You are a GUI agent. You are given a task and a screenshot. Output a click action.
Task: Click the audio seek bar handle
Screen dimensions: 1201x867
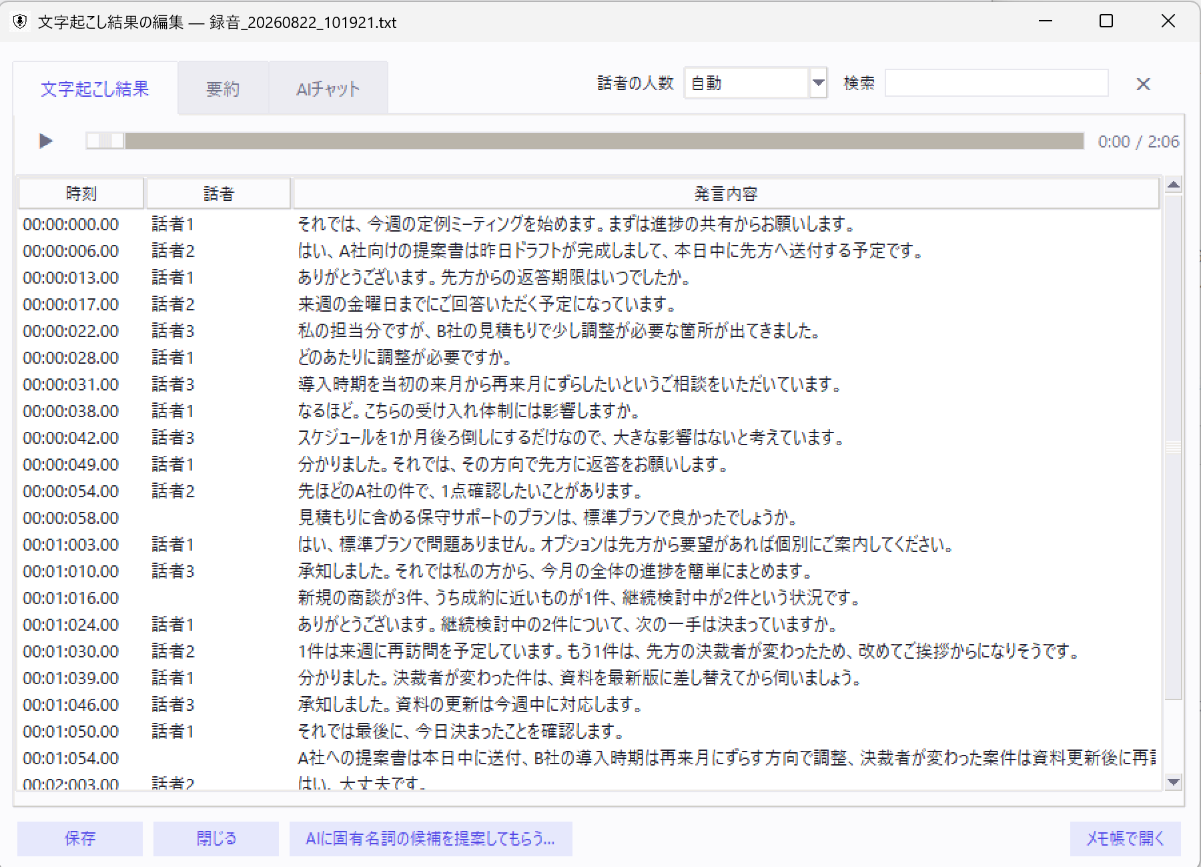point(105,141)
